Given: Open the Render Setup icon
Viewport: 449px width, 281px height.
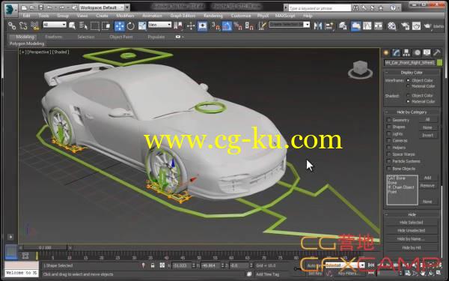Looking at the screenshot, I should (x=405, y=26).
